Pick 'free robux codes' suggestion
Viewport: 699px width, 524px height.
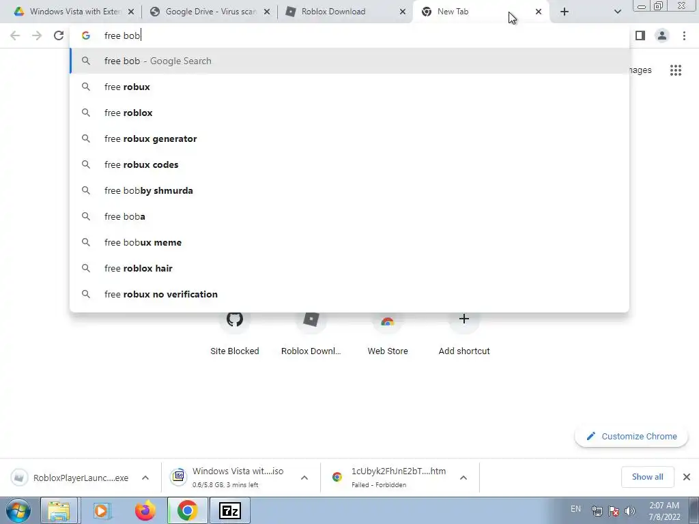tap(349, 164)
